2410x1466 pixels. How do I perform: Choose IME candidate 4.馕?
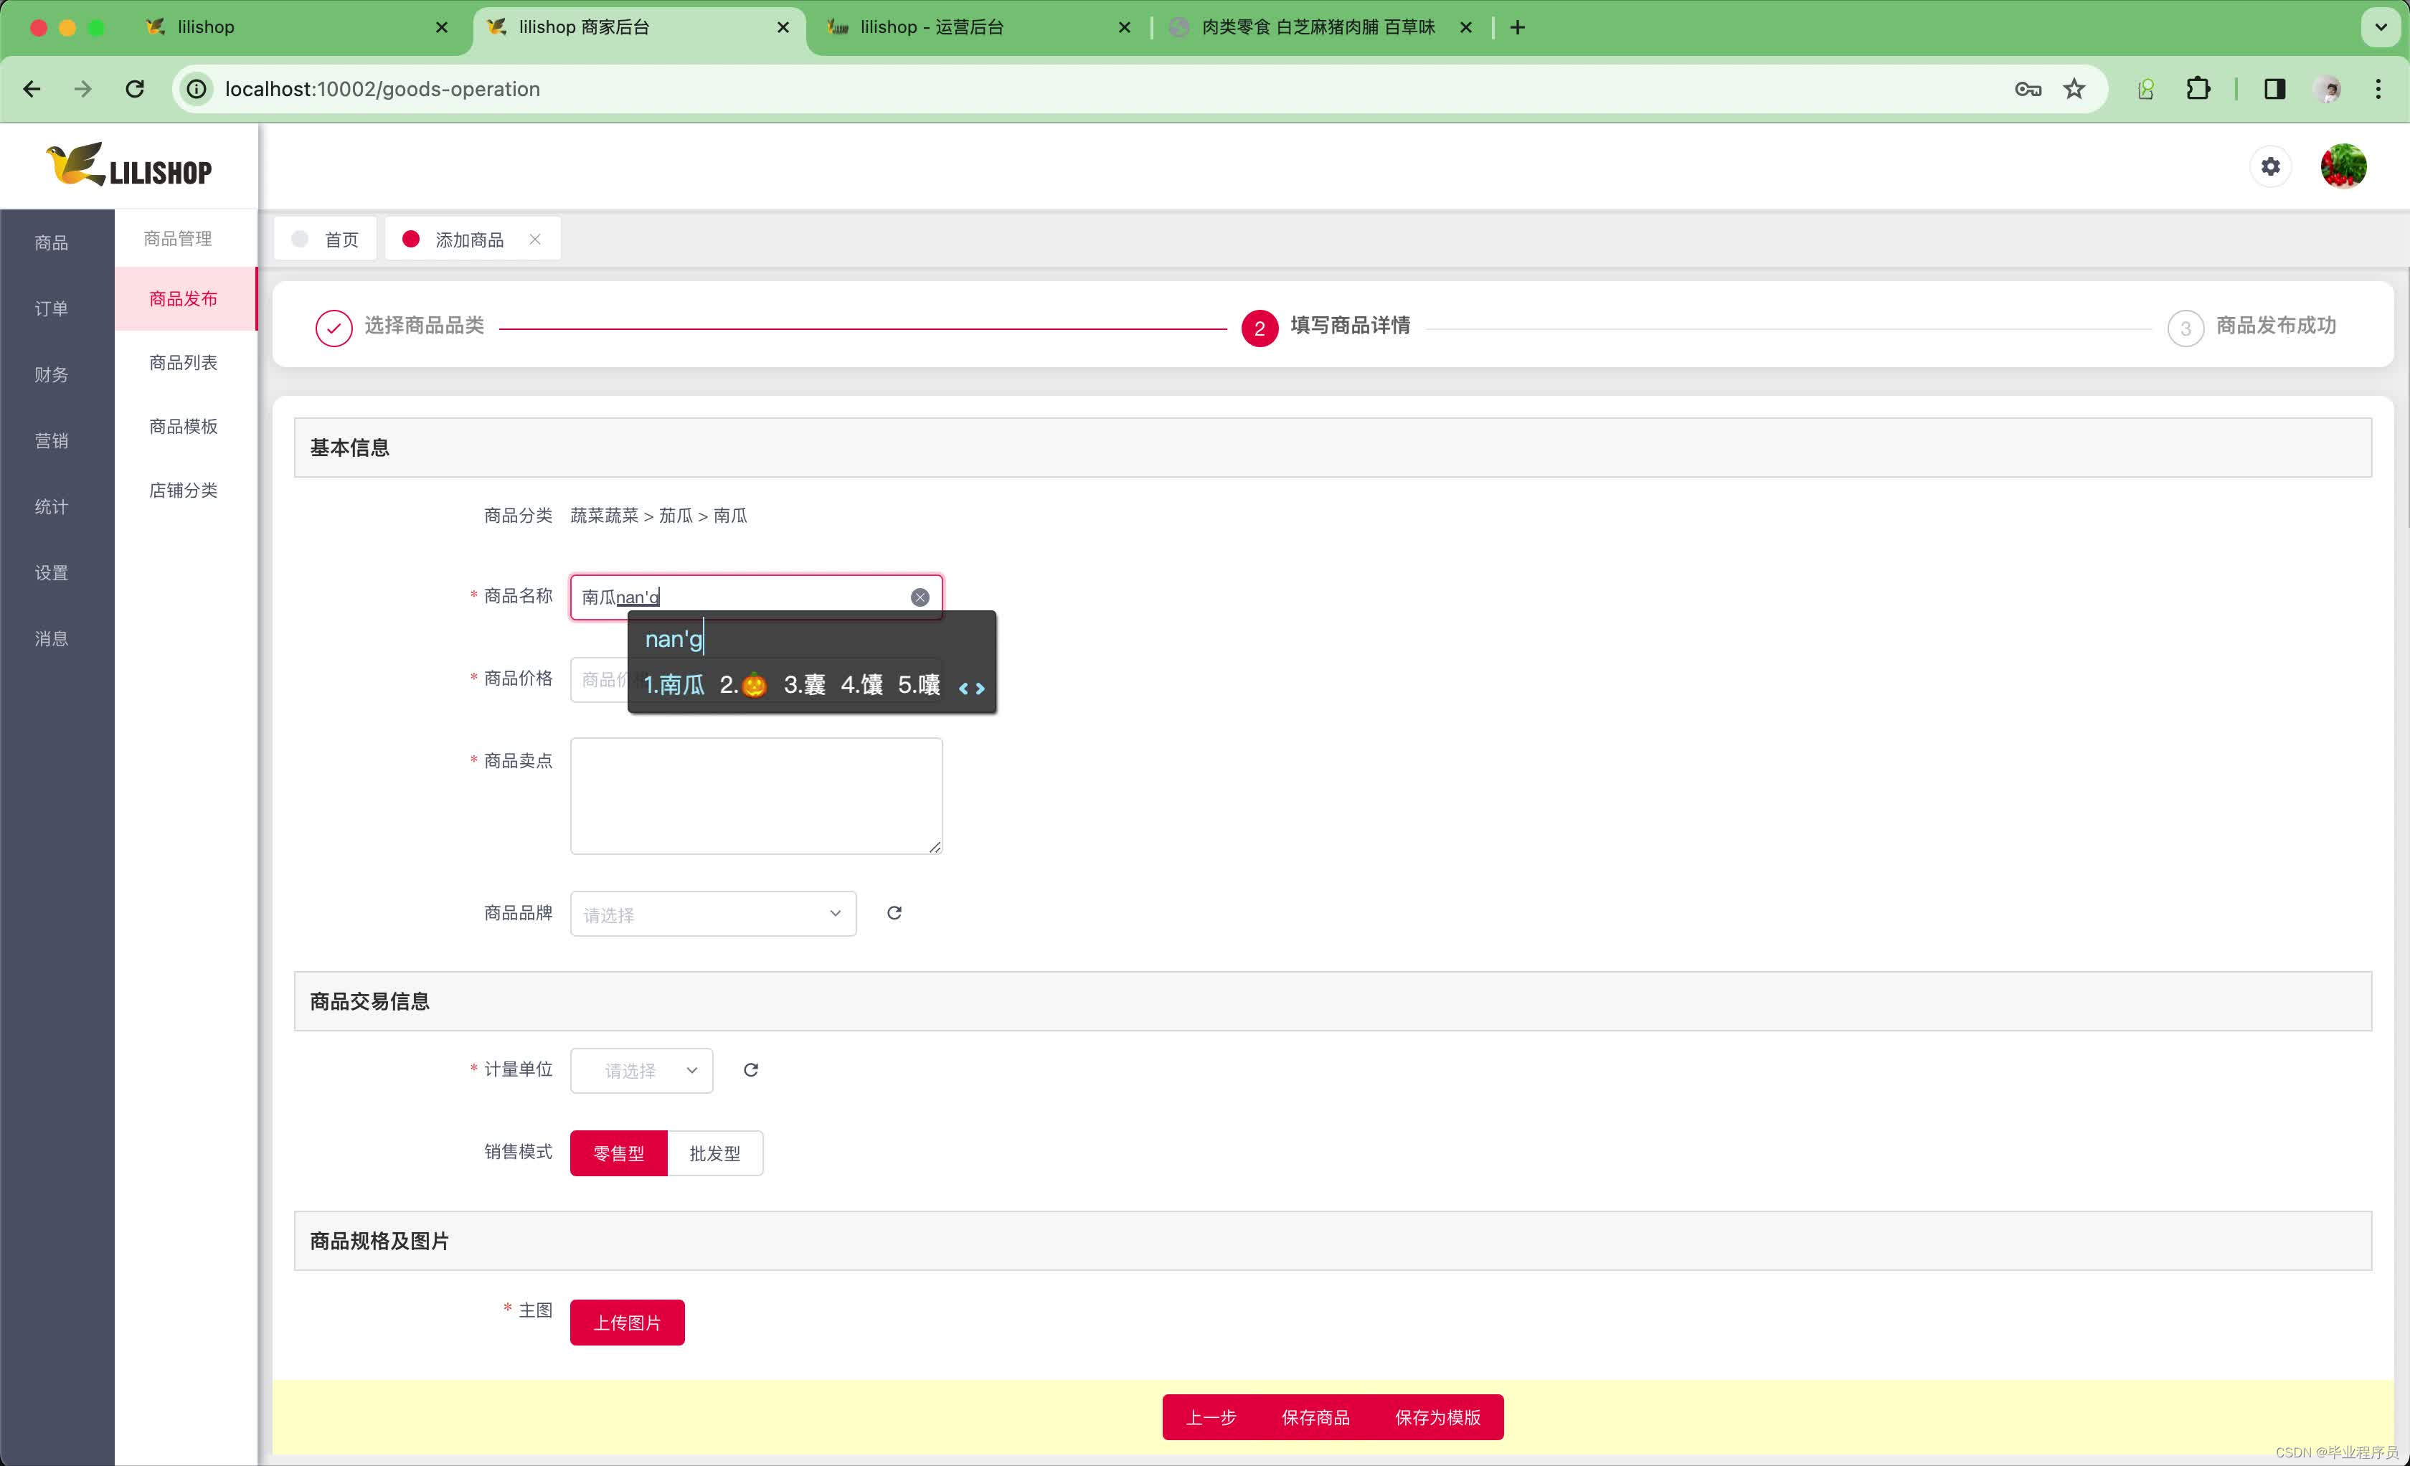click(x=861, y=685)
